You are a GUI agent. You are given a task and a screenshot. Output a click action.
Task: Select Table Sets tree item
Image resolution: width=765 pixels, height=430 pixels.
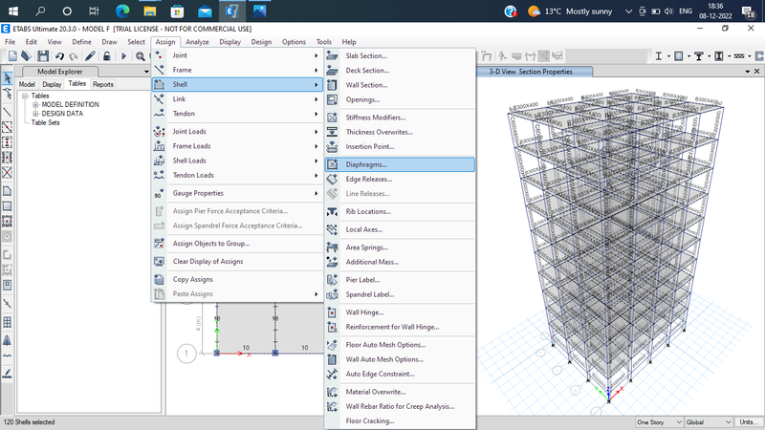pos(45,123)
